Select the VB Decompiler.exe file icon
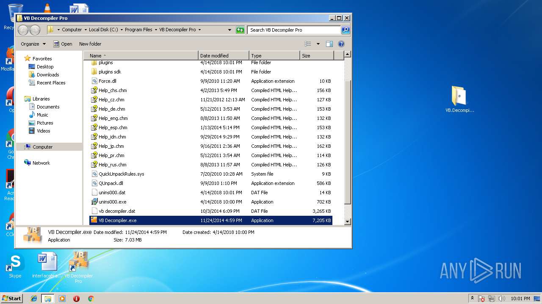Screen dimensions: 542x304 click(x=94, y=220)
